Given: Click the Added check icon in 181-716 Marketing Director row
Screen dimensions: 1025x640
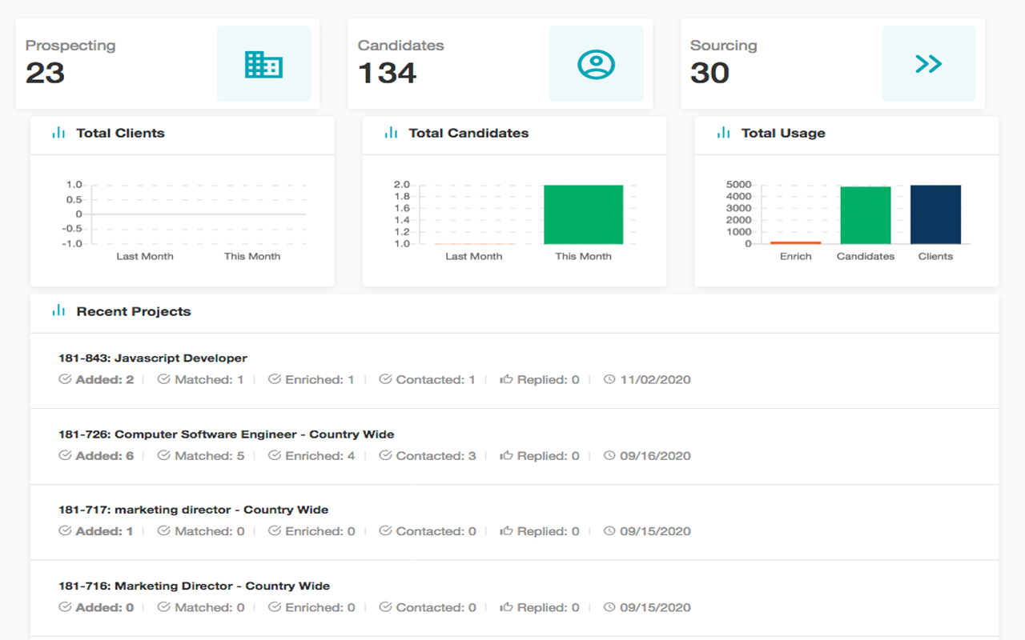Looking at the screenshot, I should tap(65, 607).
